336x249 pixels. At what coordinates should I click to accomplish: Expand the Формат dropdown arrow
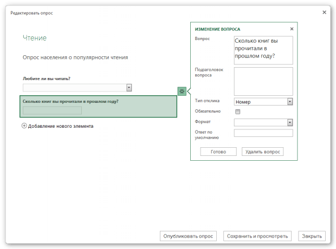(290, 122)
